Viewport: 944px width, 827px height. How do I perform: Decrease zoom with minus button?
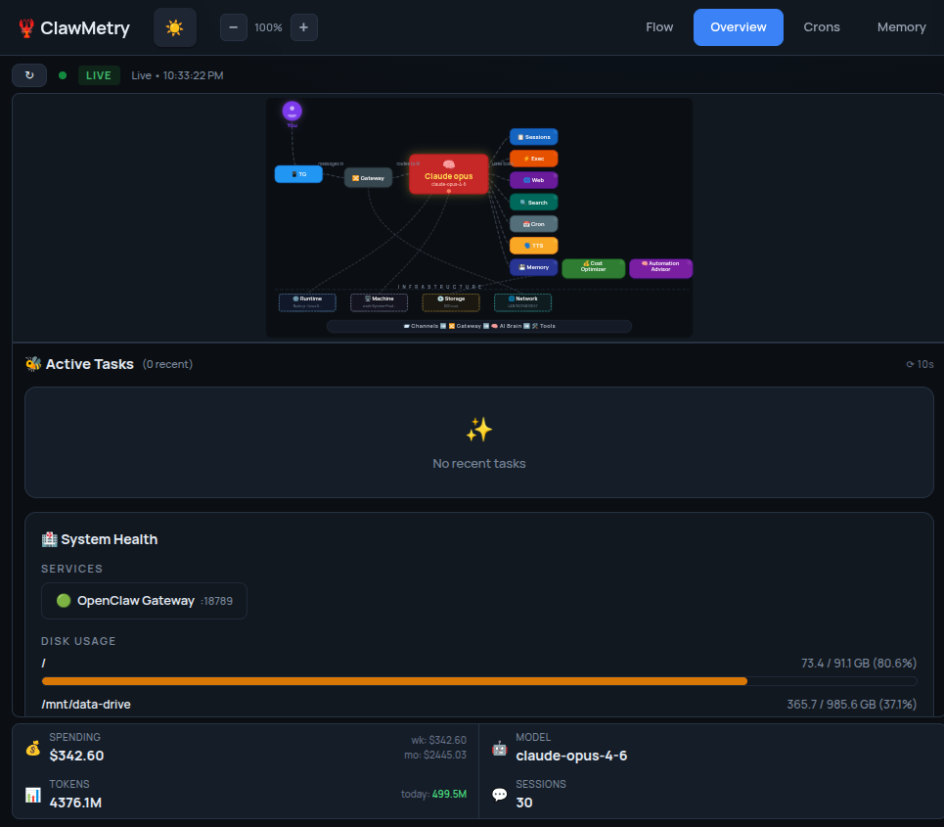coord(233,27)
